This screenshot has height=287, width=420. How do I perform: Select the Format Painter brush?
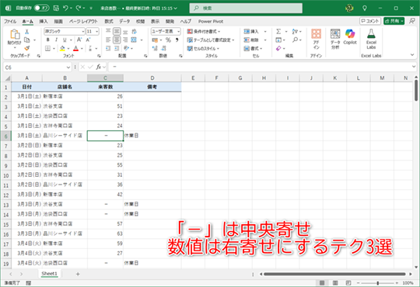[26, 48]
